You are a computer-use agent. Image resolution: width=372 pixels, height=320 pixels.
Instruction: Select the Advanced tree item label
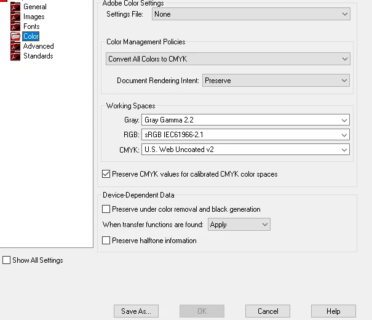point(39,46)
